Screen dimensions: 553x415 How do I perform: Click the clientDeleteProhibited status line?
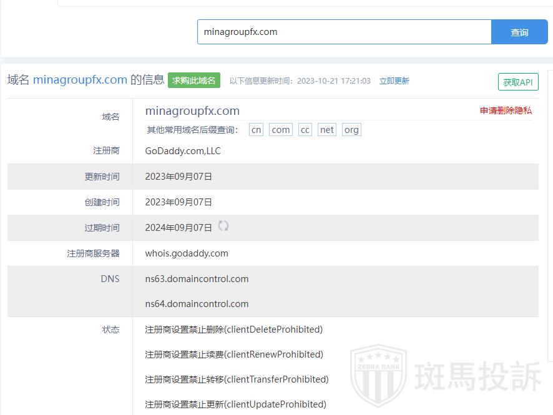234,330
